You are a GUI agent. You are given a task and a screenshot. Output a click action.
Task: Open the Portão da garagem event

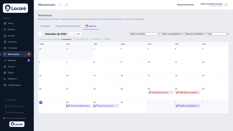point(188,106)
